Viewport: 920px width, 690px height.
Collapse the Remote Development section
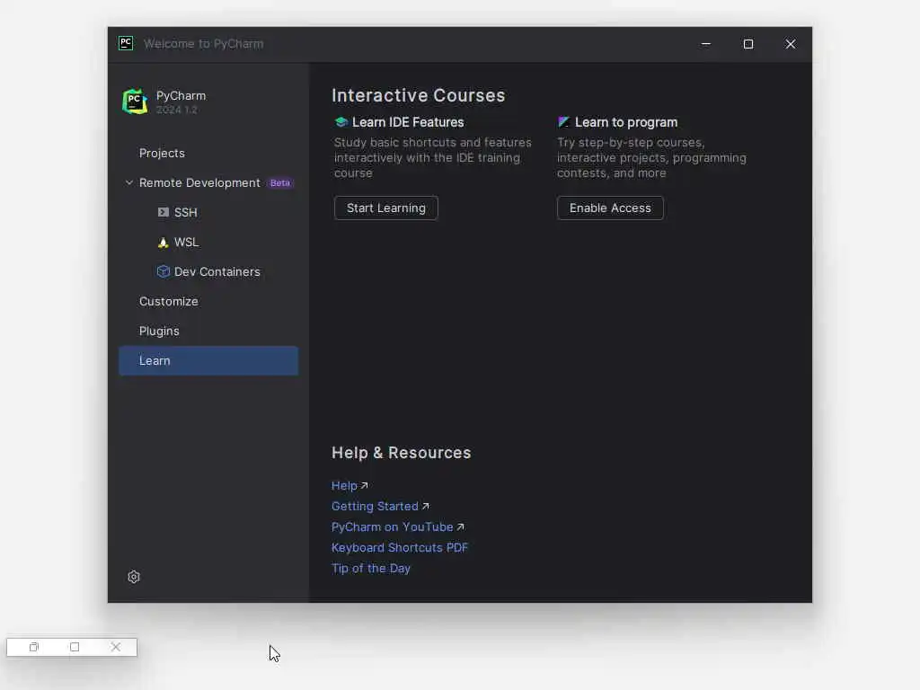pyautogui.click(x=129, y=183)
